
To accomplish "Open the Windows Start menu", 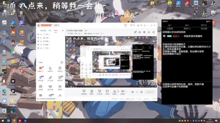I will (x=3, y=121).
